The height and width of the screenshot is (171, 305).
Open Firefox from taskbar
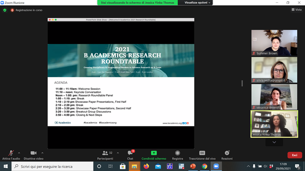tap(146, 166)
